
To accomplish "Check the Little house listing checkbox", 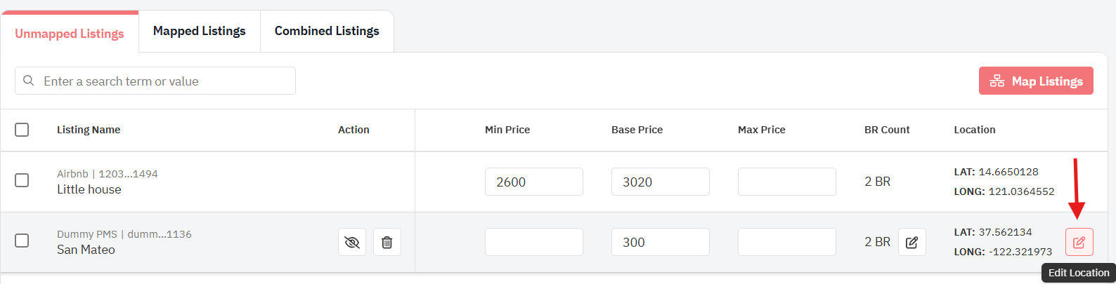I will pyautogui.click(x=22, y=180).
